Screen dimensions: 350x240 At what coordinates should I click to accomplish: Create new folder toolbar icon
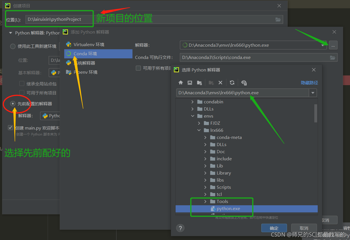211,83
